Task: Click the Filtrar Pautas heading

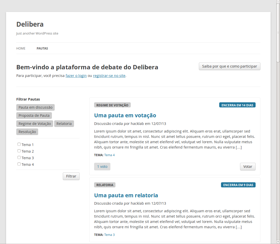Action: pyautogui.click(x=28, y=99)
